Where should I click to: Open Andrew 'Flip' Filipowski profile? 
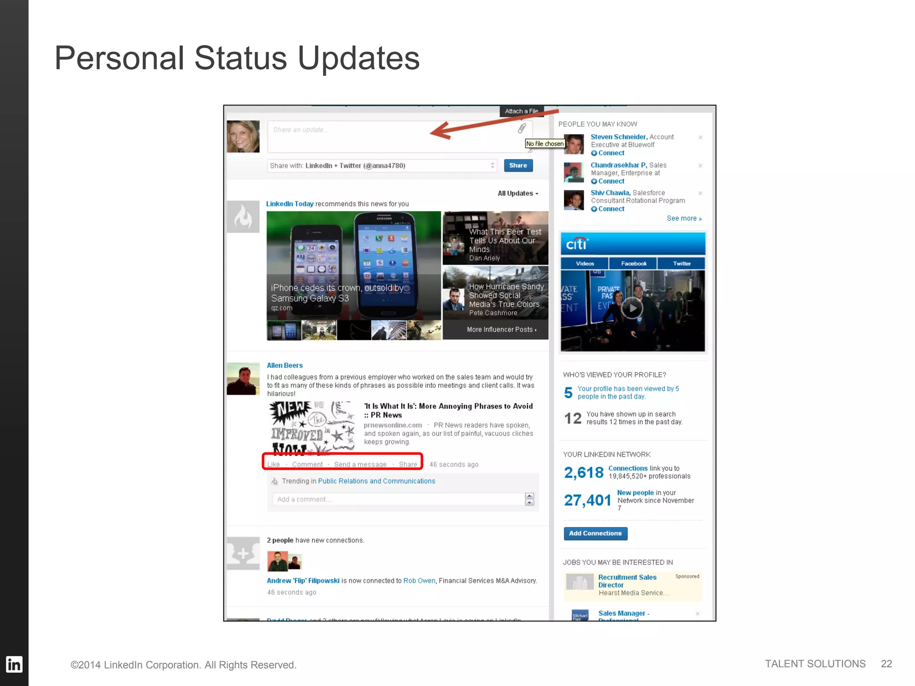pos(303,581)
